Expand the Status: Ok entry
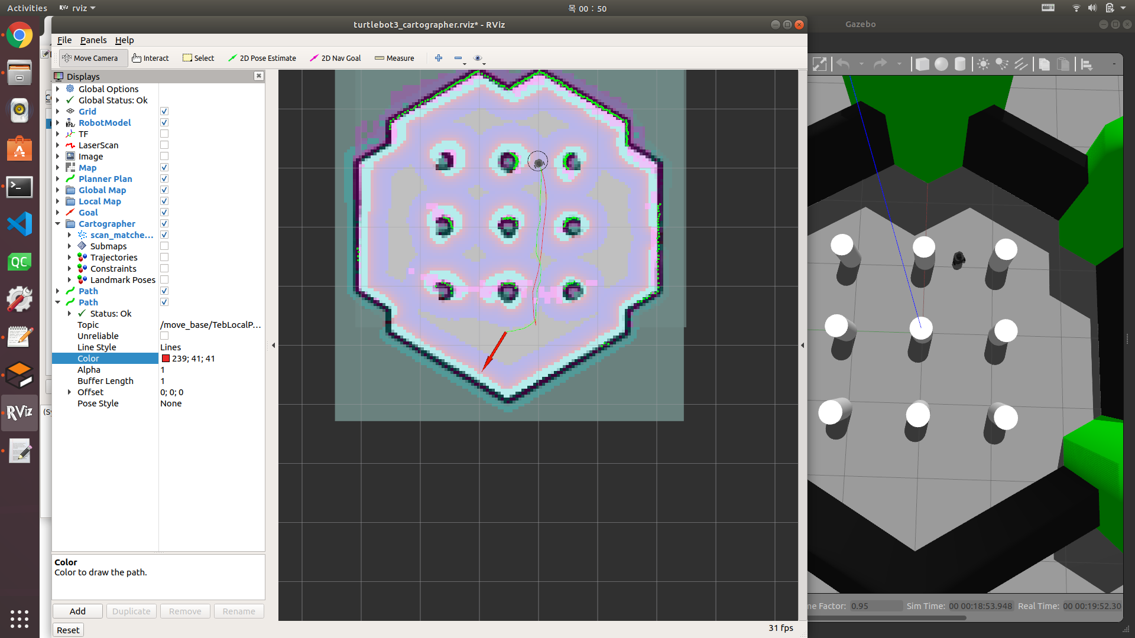Image resolution: width=1135 pixels, height=638 pixels. [x=69, y=313]
